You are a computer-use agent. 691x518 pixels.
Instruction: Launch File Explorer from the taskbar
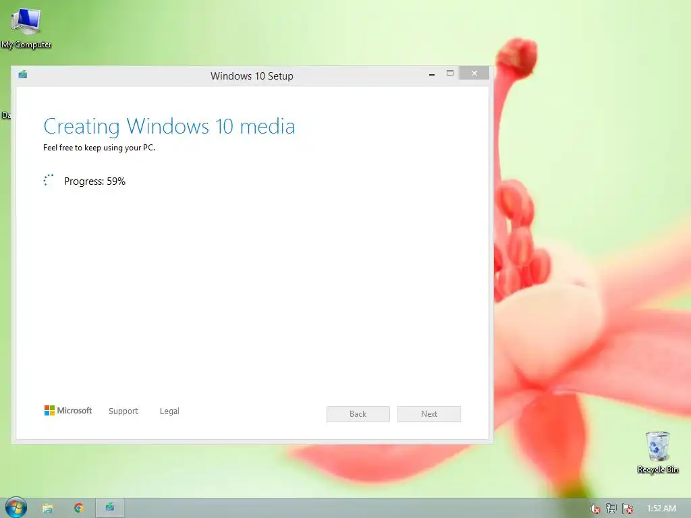click(x=48, y=509)
